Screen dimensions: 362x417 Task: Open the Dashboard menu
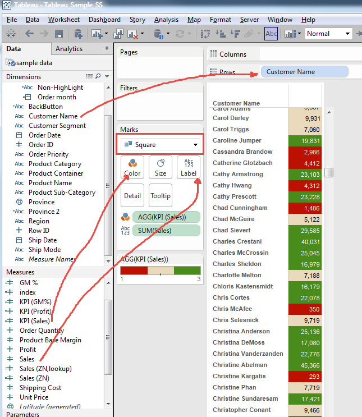click(104, 20)
